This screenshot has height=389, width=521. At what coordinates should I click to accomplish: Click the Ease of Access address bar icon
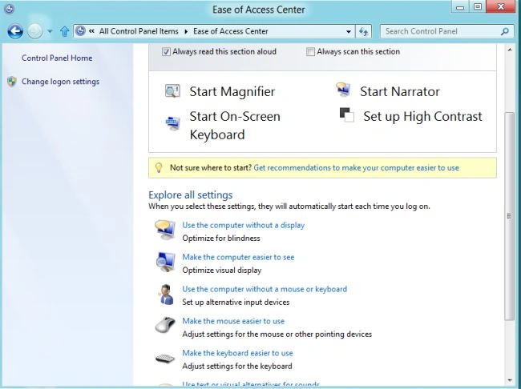pyautogui.click(x=80, y=31)
